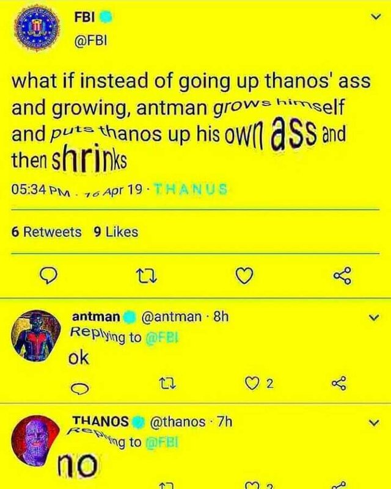Open the FBI profile picture
Screen dimensions: 391x489
click(37, 28)
